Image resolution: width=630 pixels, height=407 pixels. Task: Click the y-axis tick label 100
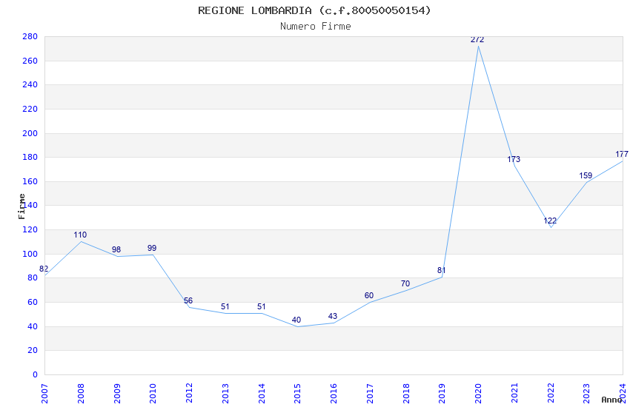pyautogui.click(x=30, y=255)
